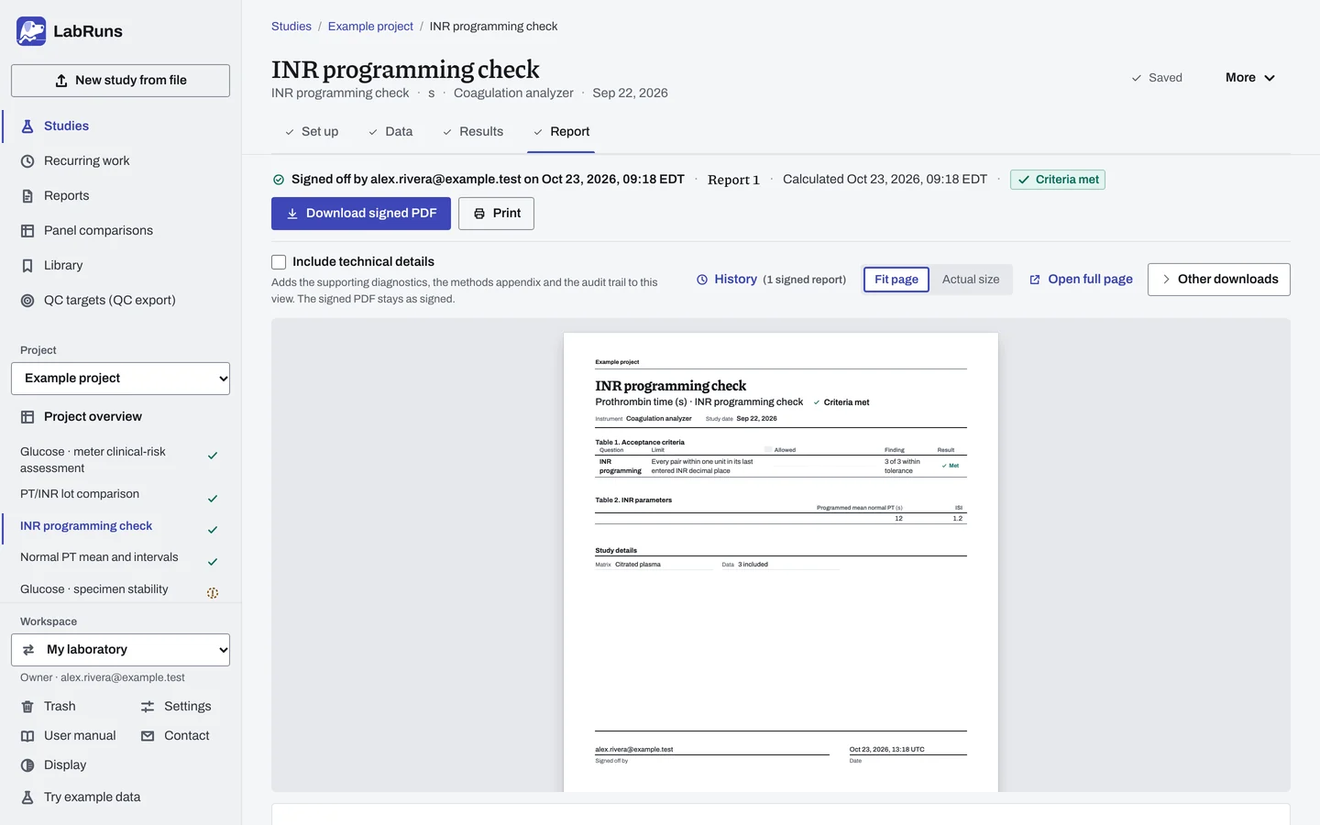Click New study from file button
The width and height of the screenshot is (1320, 825).
coord(120,81)
